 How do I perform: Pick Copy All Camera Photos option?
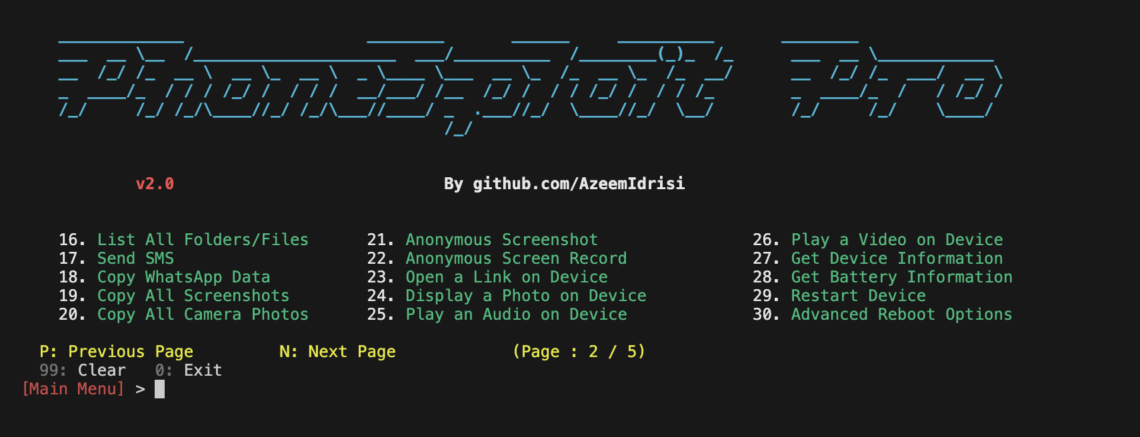pyautogui.click(x=183, y=314)
